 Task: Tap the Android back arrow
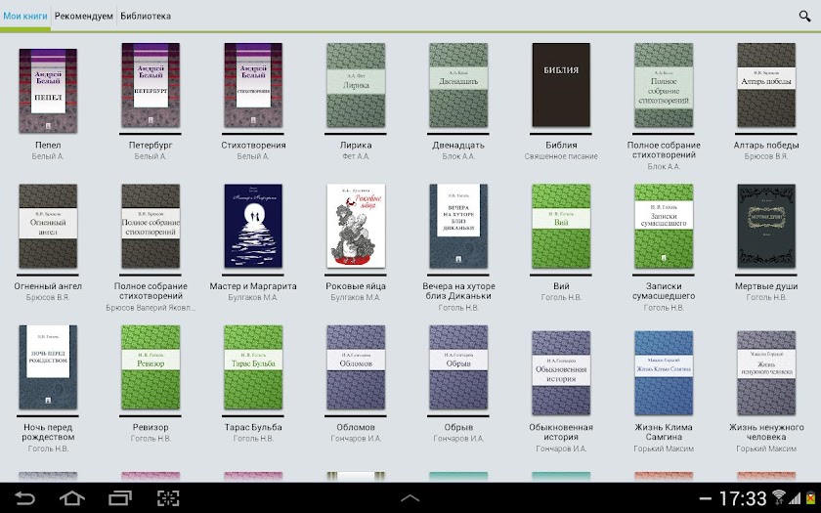[x=24, y=497]
